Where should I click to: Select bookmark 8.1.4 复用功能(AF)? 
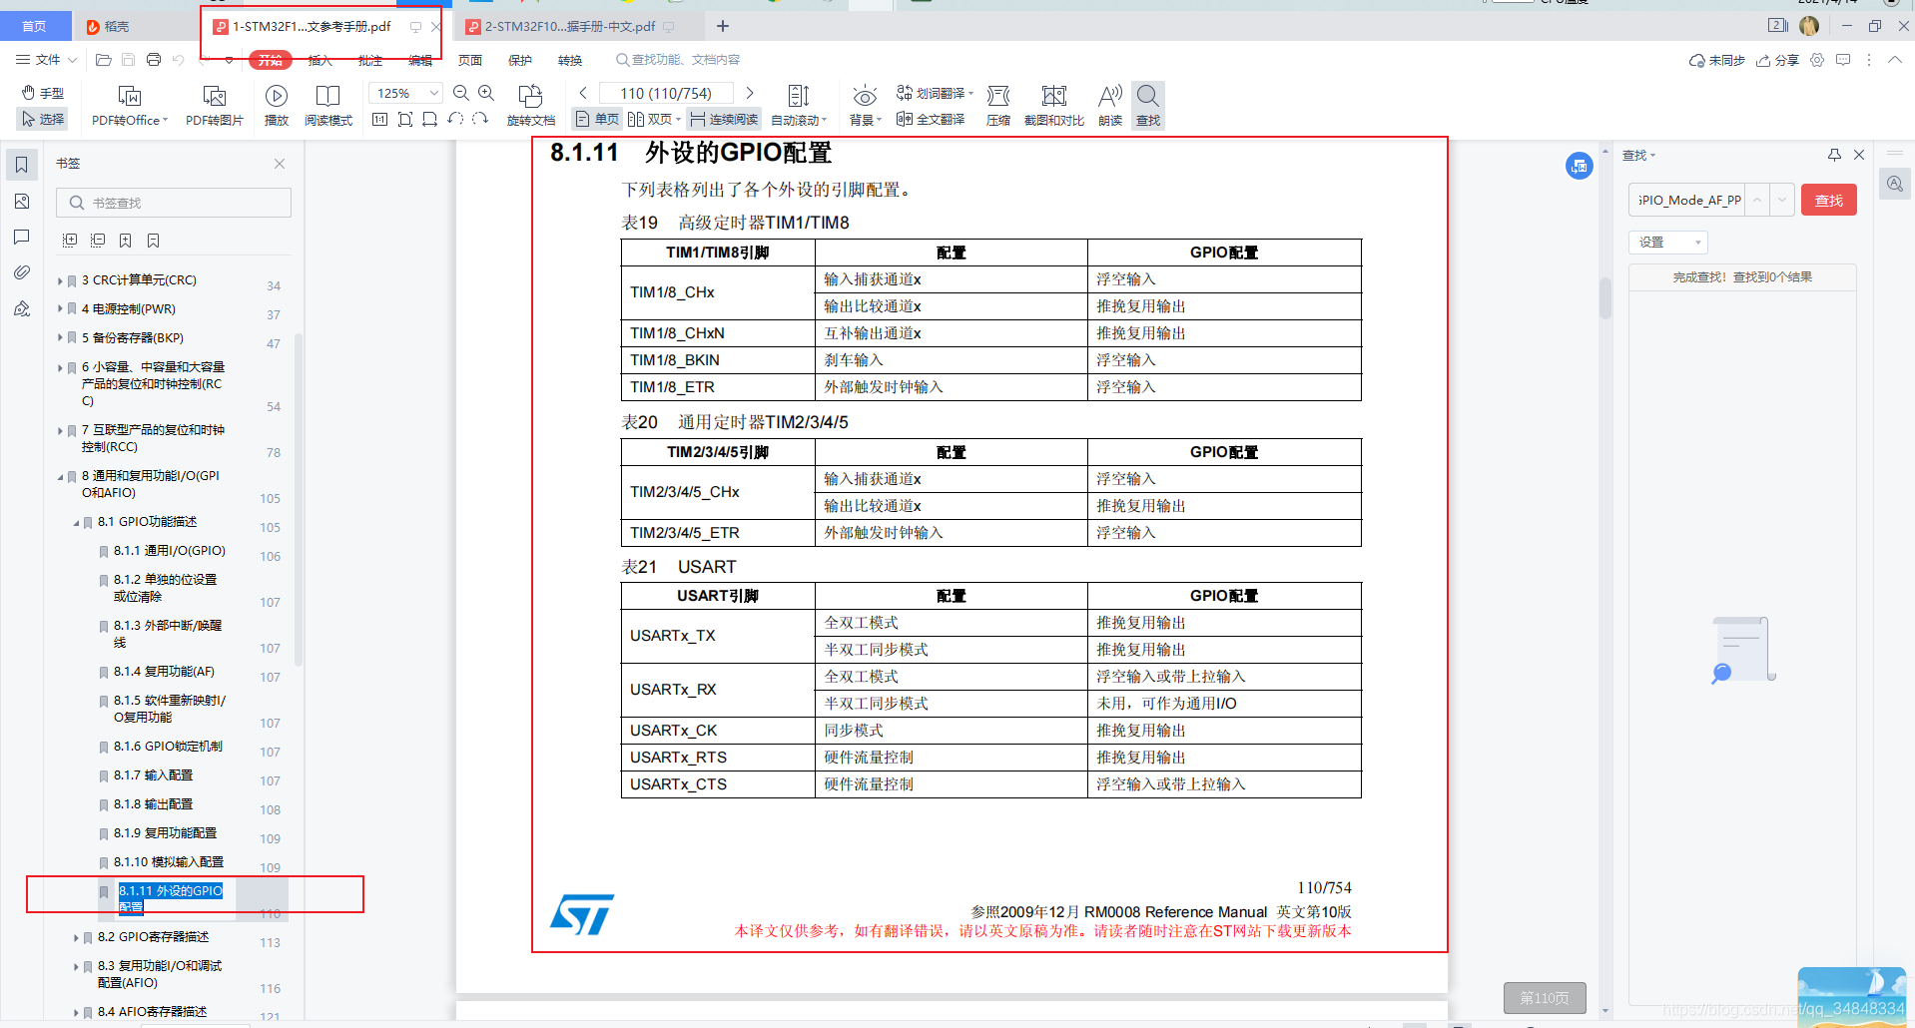coord(164,672)
